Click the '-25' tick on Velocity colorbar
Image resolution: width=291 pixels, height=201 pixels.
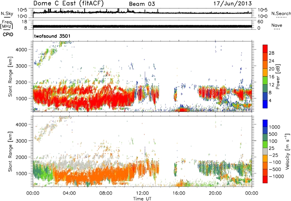[274, 155]
